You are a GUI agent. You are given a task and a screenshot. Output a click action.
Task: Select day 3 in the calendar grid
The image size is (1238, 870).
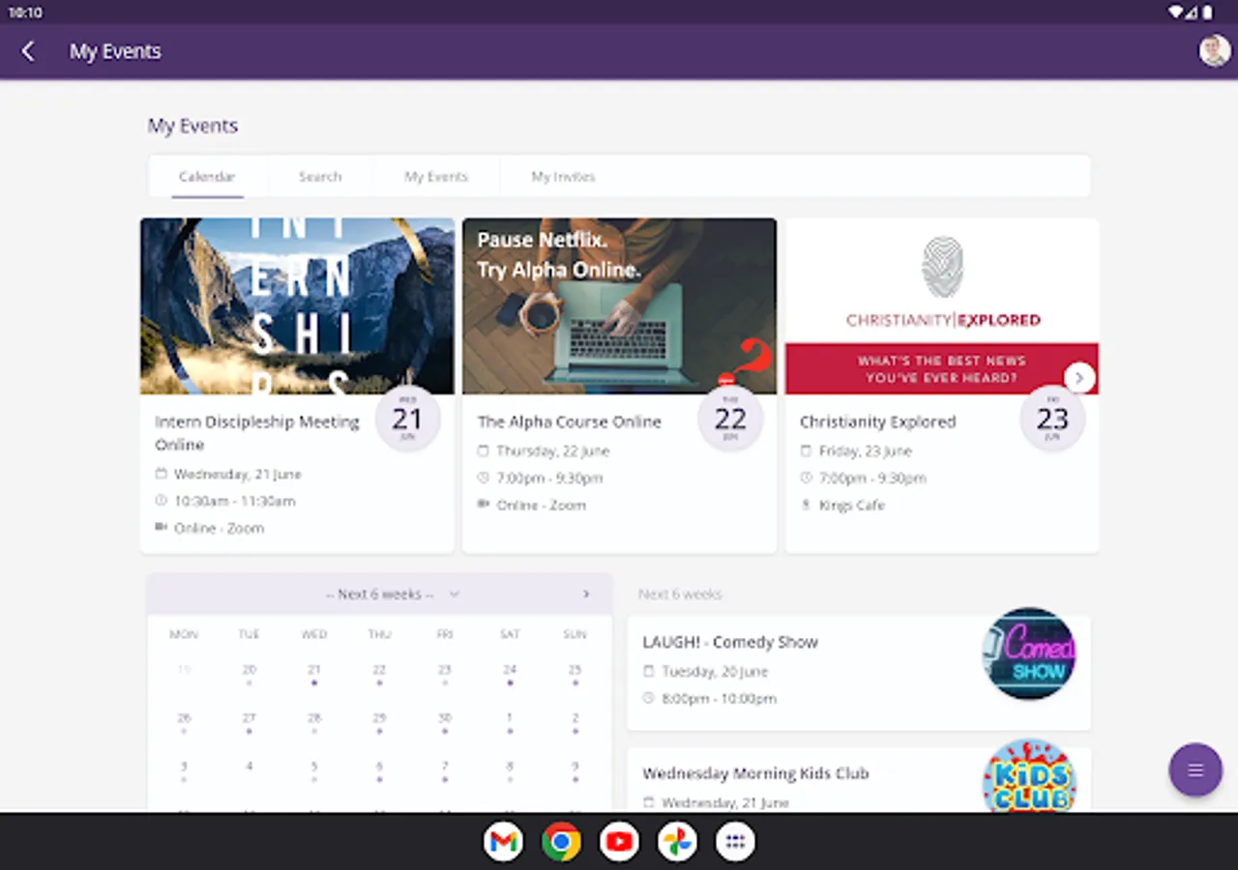pos(184,767)
